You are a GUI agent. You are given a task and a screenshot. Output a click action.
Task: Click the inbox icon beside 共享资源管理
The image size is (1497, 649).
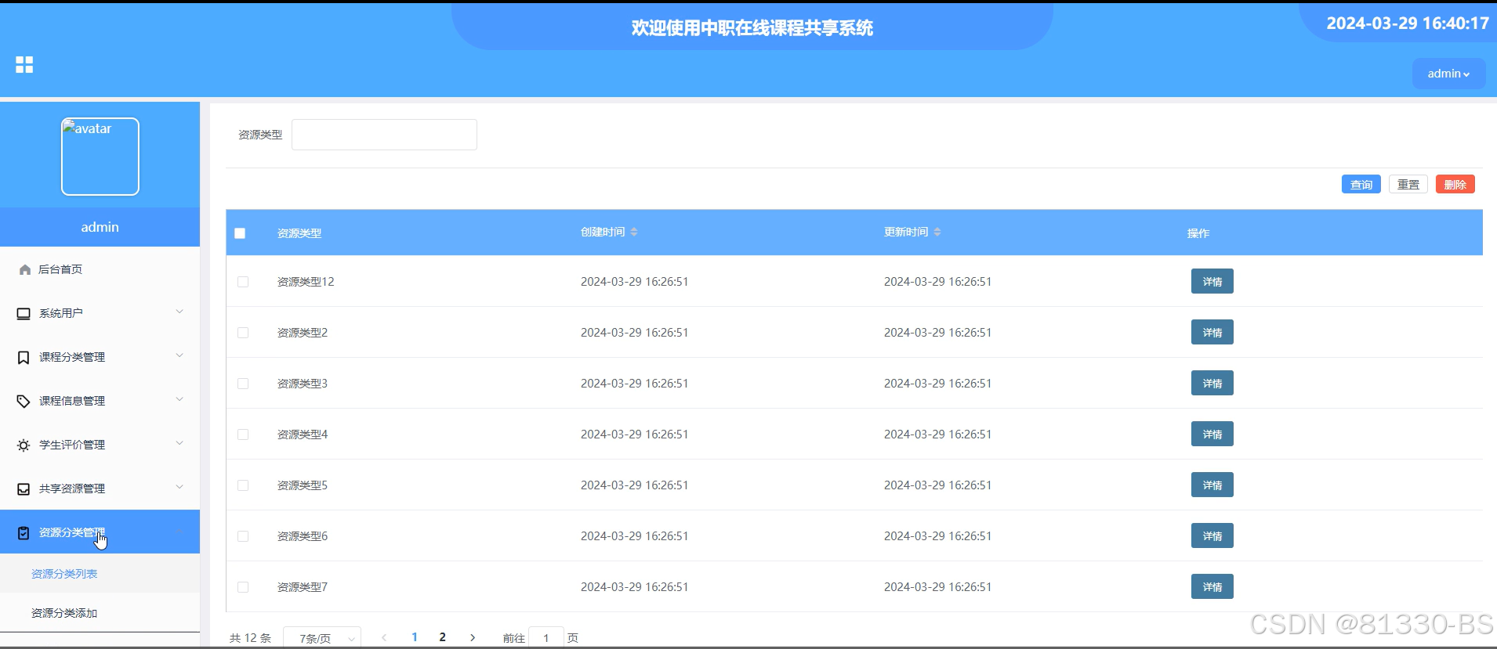24,489
